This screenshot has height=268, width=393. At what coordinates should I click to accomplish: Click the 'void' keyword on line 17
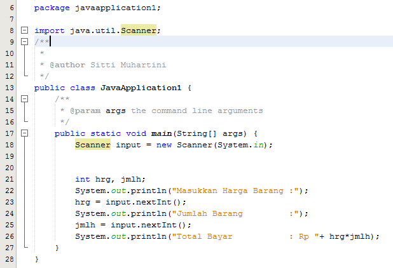pos(136,133)
